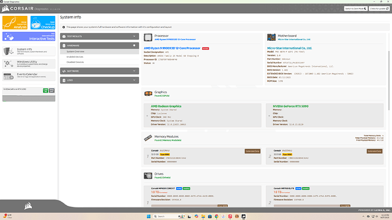
Task: Click the Events Calendar calendar icon
Action: click(9, 77)
